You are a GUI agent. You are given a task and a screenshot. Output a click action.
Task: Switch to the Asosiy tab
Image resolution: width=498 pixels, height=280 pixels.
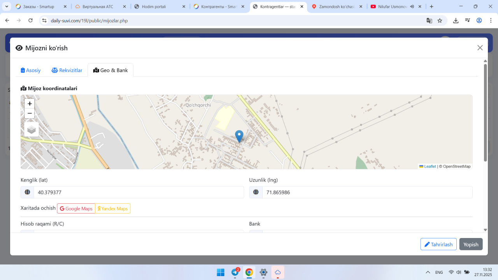click(31, 70)
